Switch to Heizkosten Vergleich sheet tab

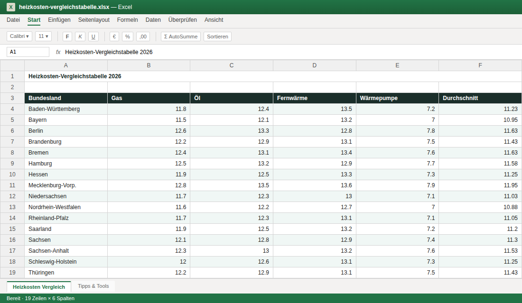[39, 287]
